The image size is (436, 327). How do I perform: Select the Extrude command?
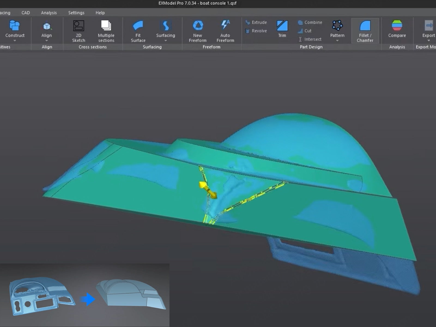pyautogui.click(x=256, y=22)
